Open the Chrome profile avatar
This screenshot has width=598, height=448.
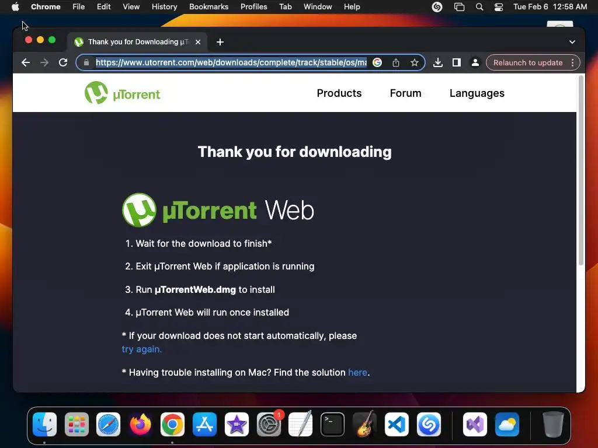(475, 62)
